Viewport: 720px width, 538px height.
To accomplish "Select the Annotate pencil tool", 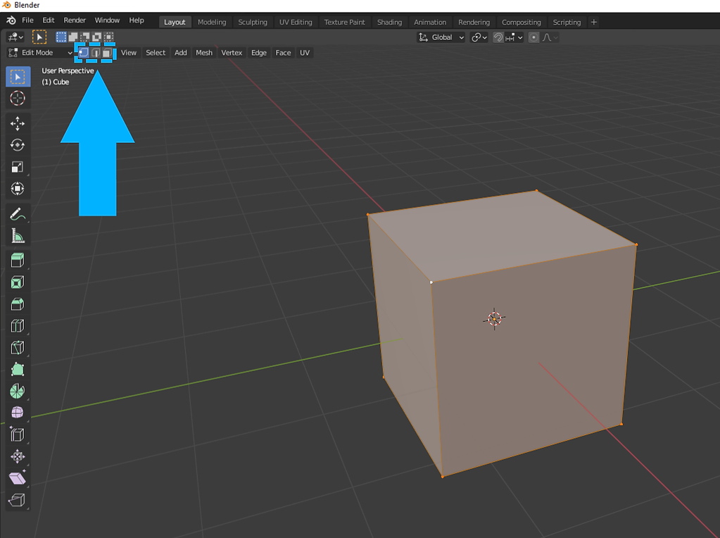I will pos(18,214).
